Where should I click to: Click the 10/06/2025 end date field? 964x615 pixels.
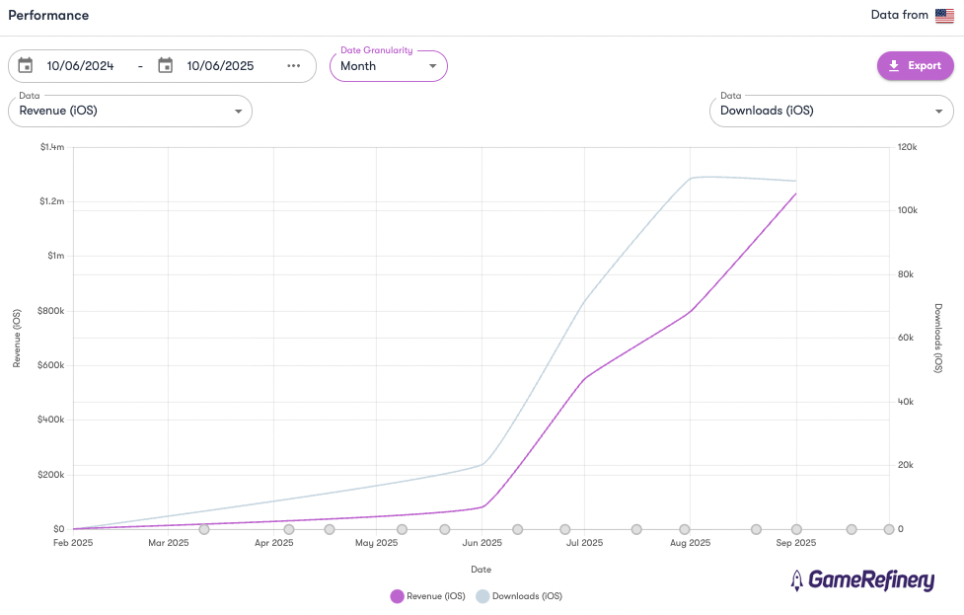tap(220, 66)
